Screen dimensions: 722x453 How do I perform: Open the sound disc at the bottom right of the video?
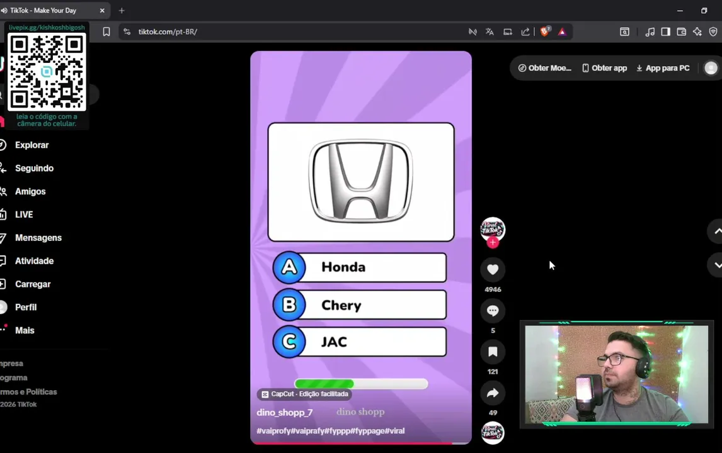tap(493, 433)
